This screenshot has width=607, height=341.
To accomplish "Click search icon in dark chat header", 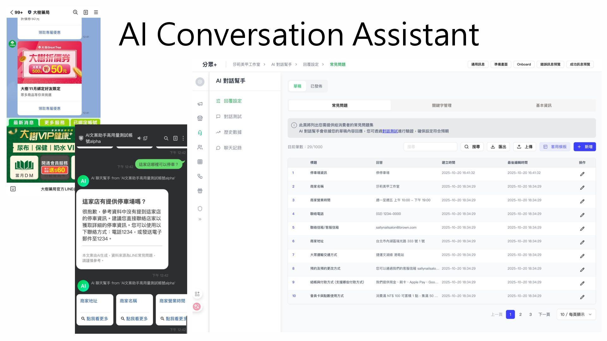I will point(166,138).
